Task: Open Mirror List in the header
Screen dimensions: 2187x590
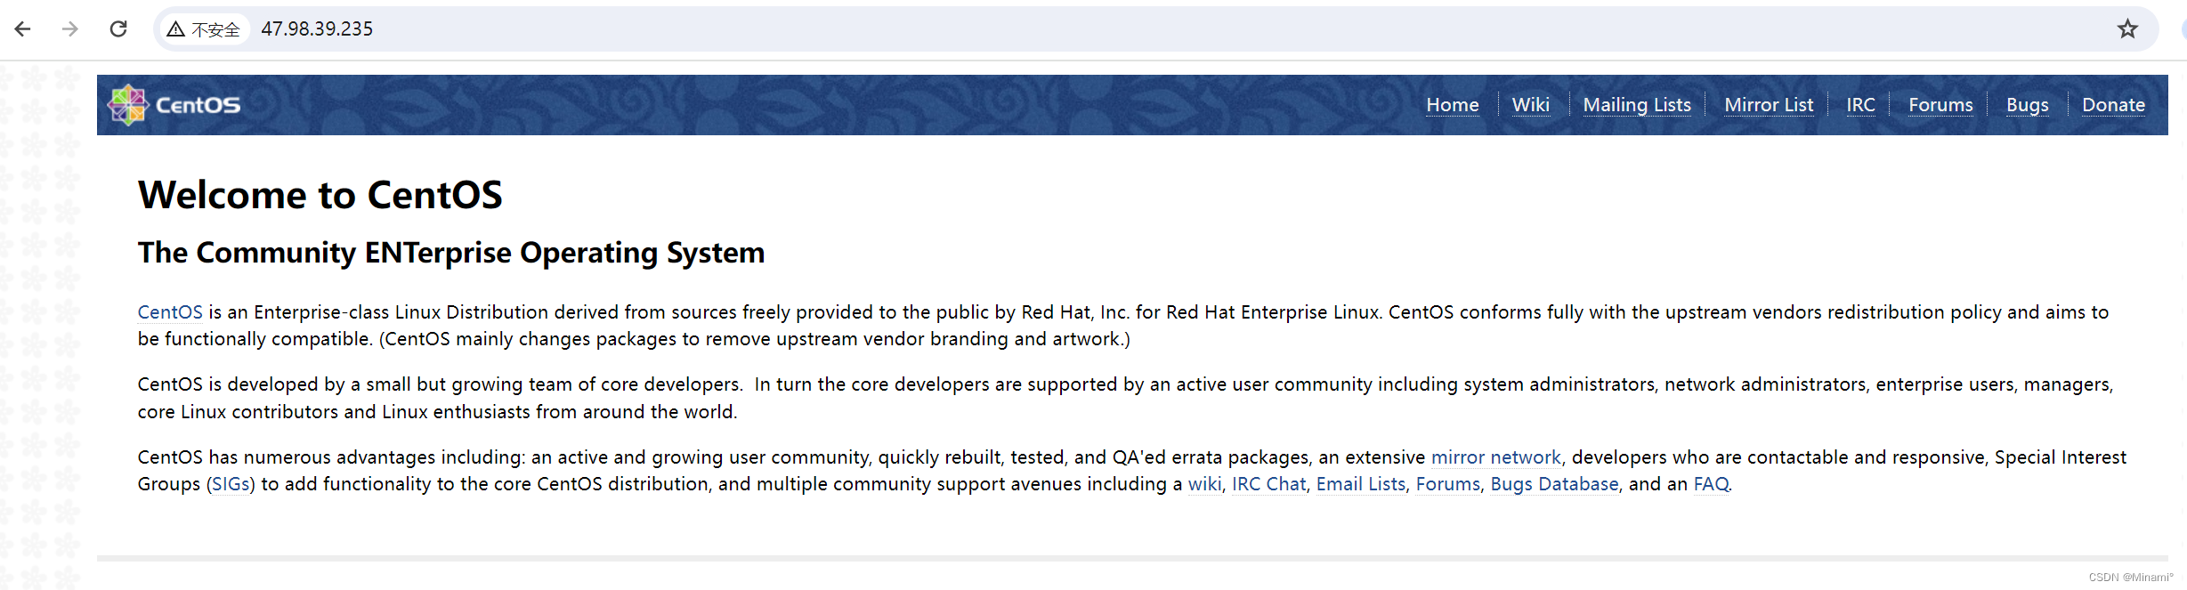Action: (1768, 105)
